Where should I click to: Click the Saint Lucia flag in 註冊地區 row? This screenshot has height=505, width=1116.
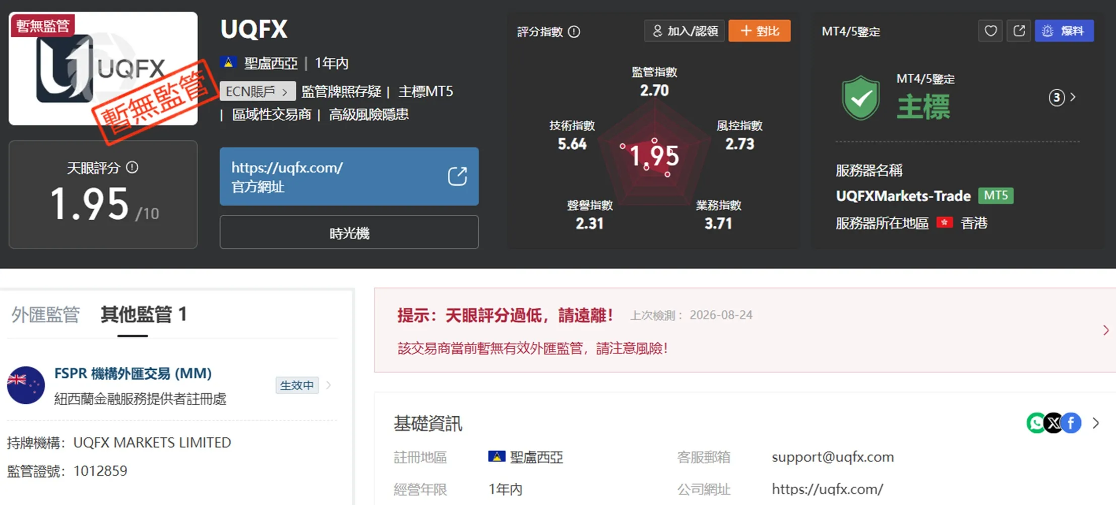pyautogui.click(x=497, y=457)
